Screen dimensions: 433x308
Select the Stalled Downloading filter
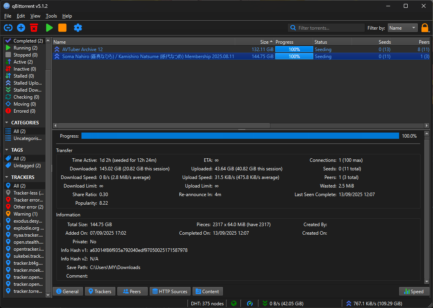(24, 90)
